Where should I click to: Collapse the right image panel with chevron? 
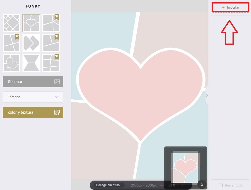pos(207,95)
